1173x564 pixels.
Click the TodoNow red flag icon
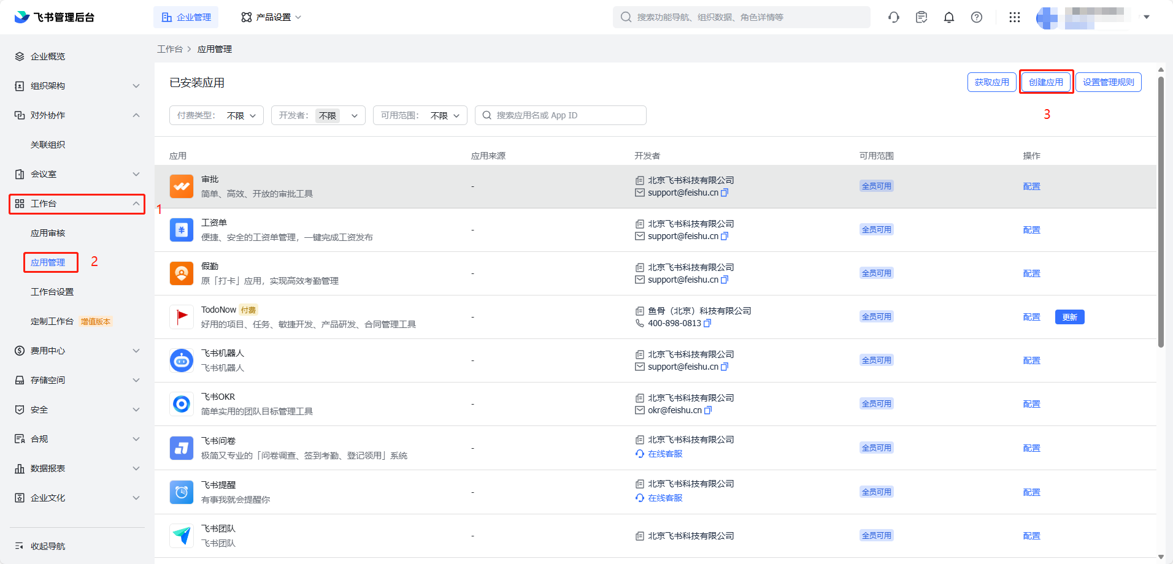tap(182, 317)
